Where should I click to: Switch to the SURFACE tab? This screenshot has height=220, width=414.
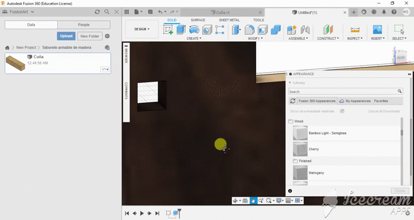tap(198, 20)
